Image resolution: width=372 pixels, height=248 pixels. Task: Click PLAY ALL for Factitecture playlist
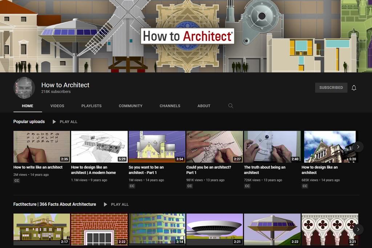click(120, 204)
